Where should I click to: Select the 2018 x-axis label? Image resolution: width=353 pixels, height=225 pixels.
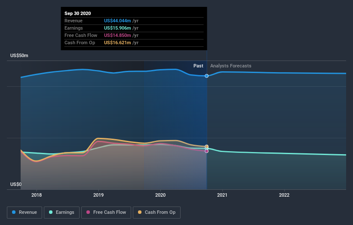(x=37, y=195)
